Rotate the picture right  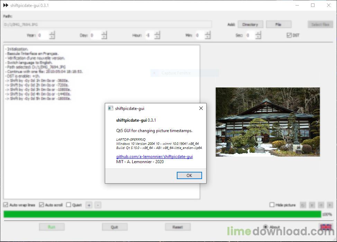[312, 205]
